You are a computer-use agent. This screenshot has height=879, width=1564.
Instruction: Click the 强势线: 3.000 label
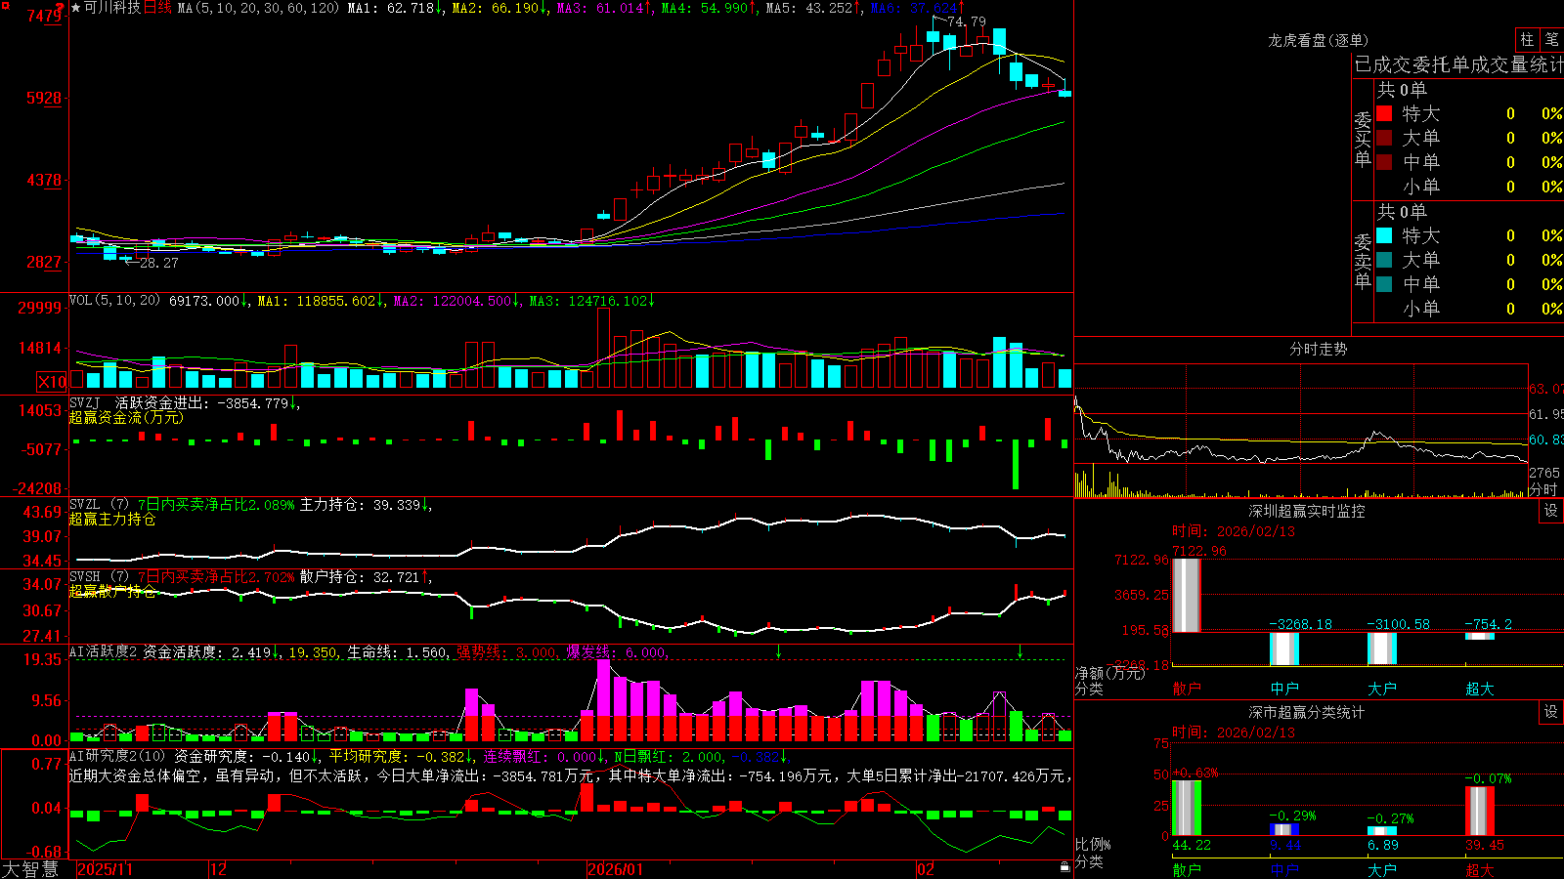pos(506,652)
